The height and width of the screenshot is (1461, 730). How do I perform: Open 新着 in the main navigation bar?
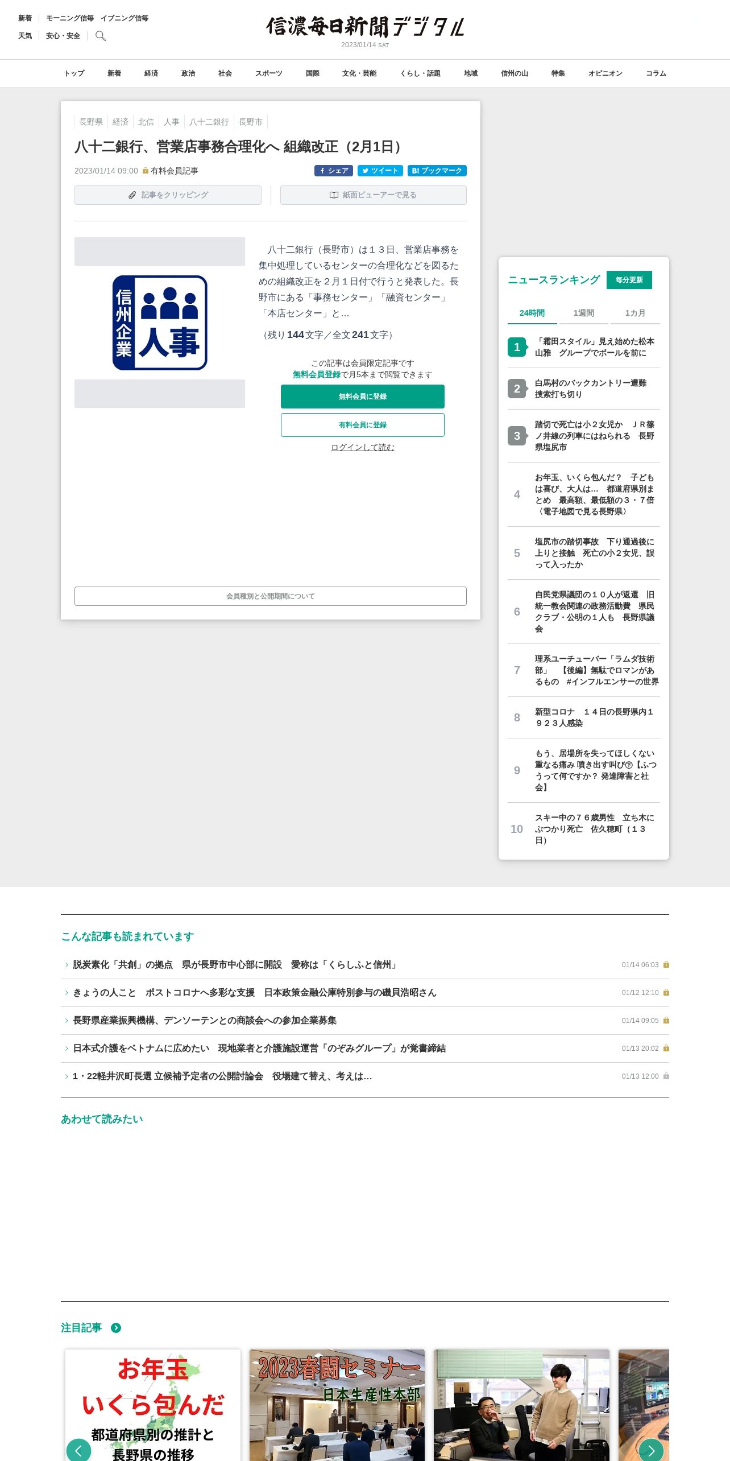coord(114,73)
